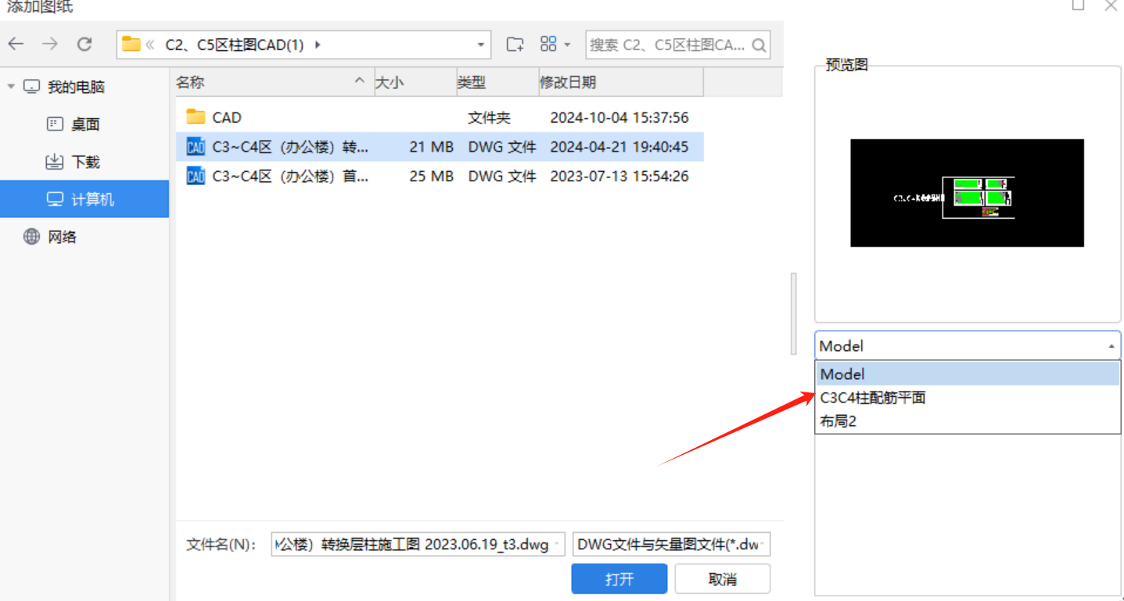Click the CAD folder icon
1124x601 pixels.
point(196,117)
